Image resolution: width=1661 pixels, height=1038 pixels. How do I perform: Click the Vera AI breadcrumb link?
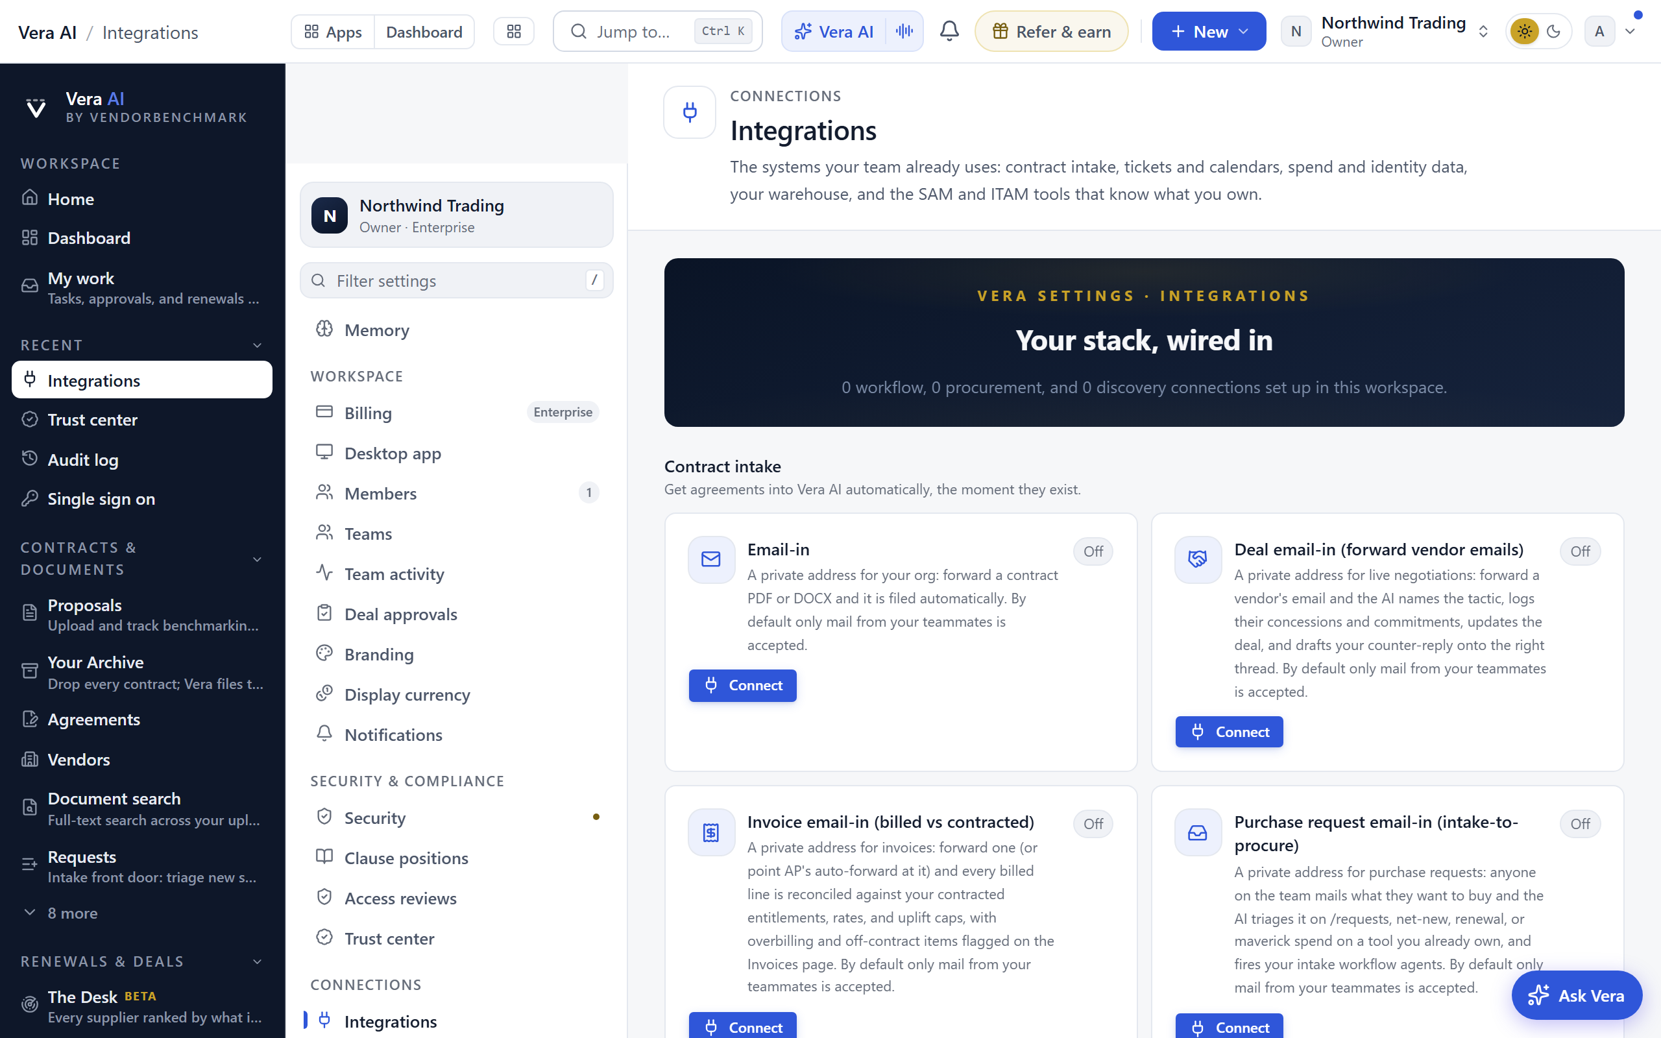[47, 32]
